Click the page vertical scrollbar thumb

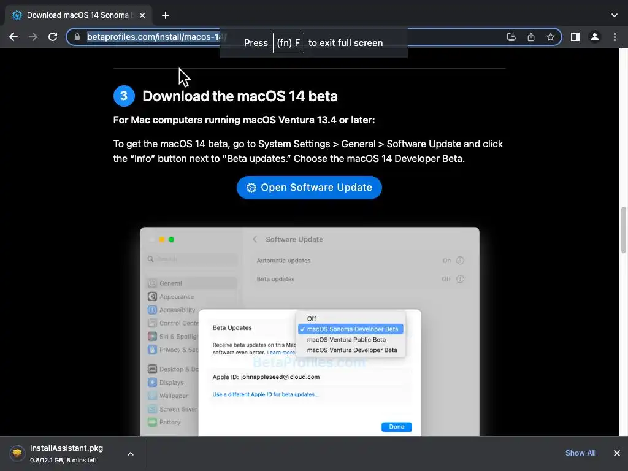pos(623,230)
